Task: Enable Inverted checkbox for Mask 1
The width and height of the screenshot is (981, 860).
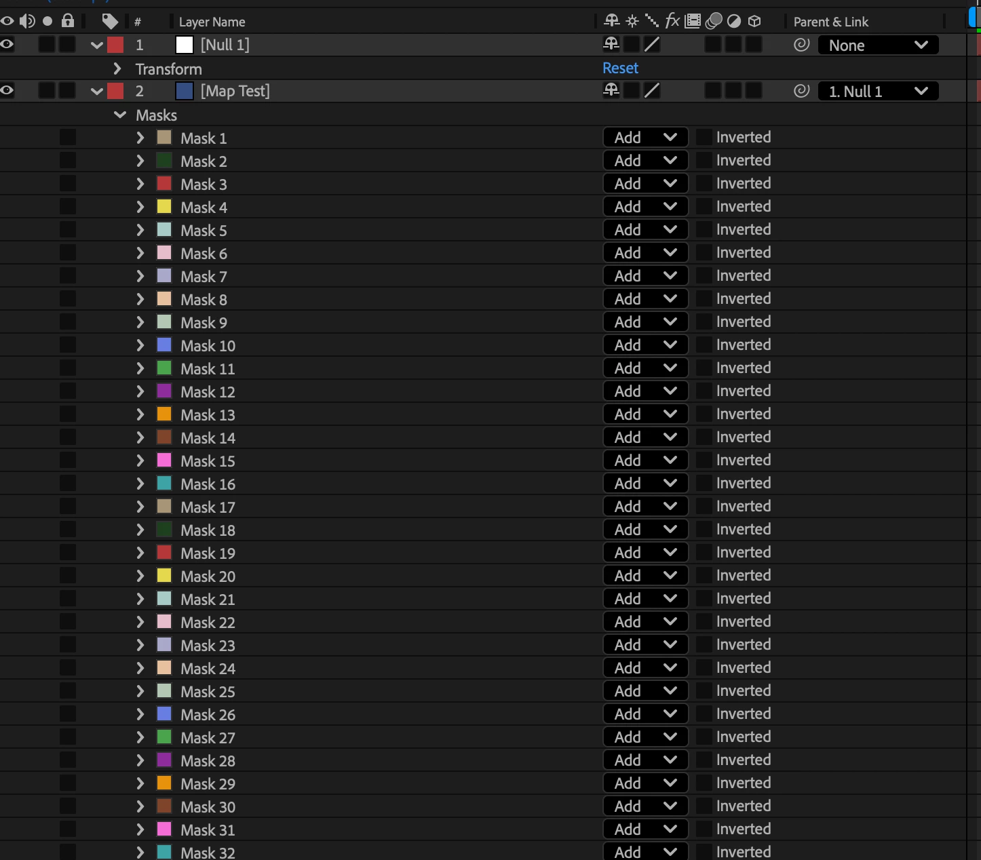Action: 704,137
